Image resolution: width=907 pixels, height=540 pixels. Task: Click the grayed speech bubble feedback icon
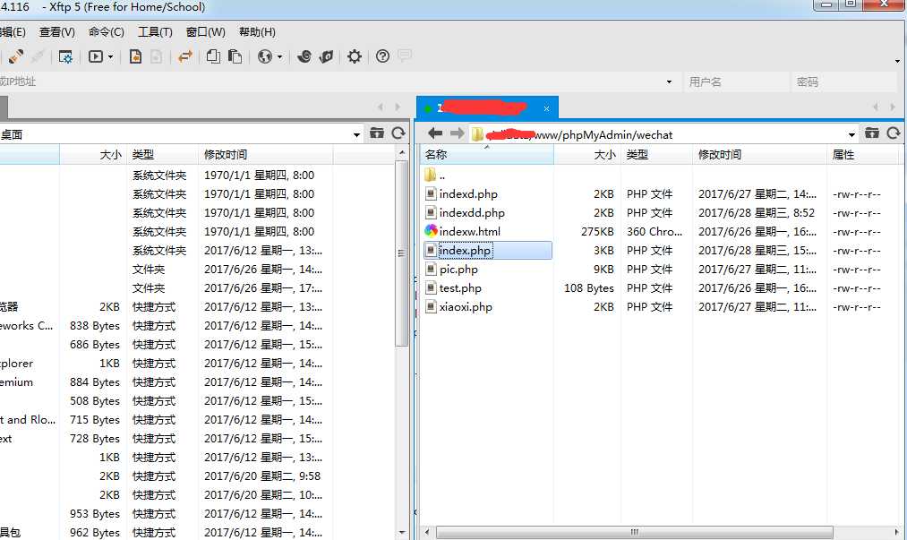405,56
